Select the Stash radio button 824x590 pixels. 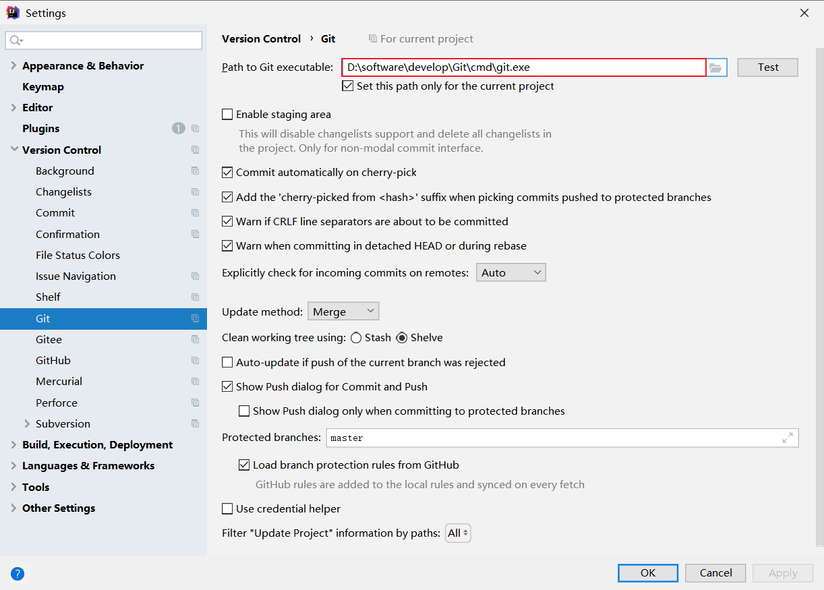356,338
